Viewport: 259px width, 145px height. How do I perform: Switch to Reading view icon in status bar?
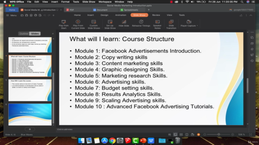(187, 135)
